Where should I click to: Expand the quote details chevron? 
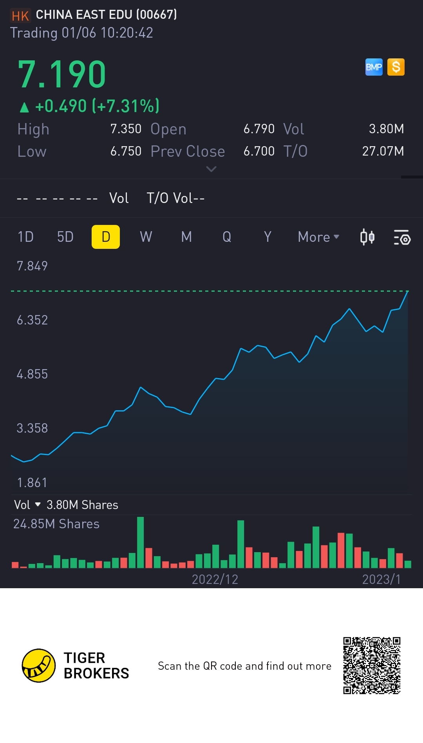(211, 169)
